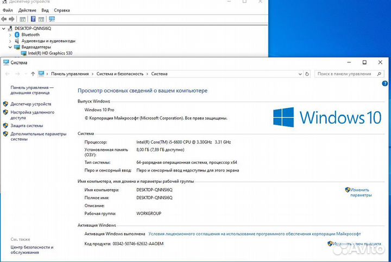Open the Вид menu

45,10
